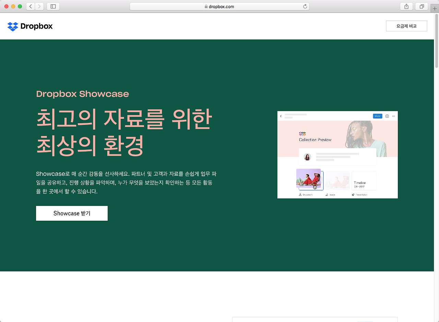The width and height of the screenshot is (439, 322).
Task: Click the Showcase 받기 button
Action: [x=72, y=214]
